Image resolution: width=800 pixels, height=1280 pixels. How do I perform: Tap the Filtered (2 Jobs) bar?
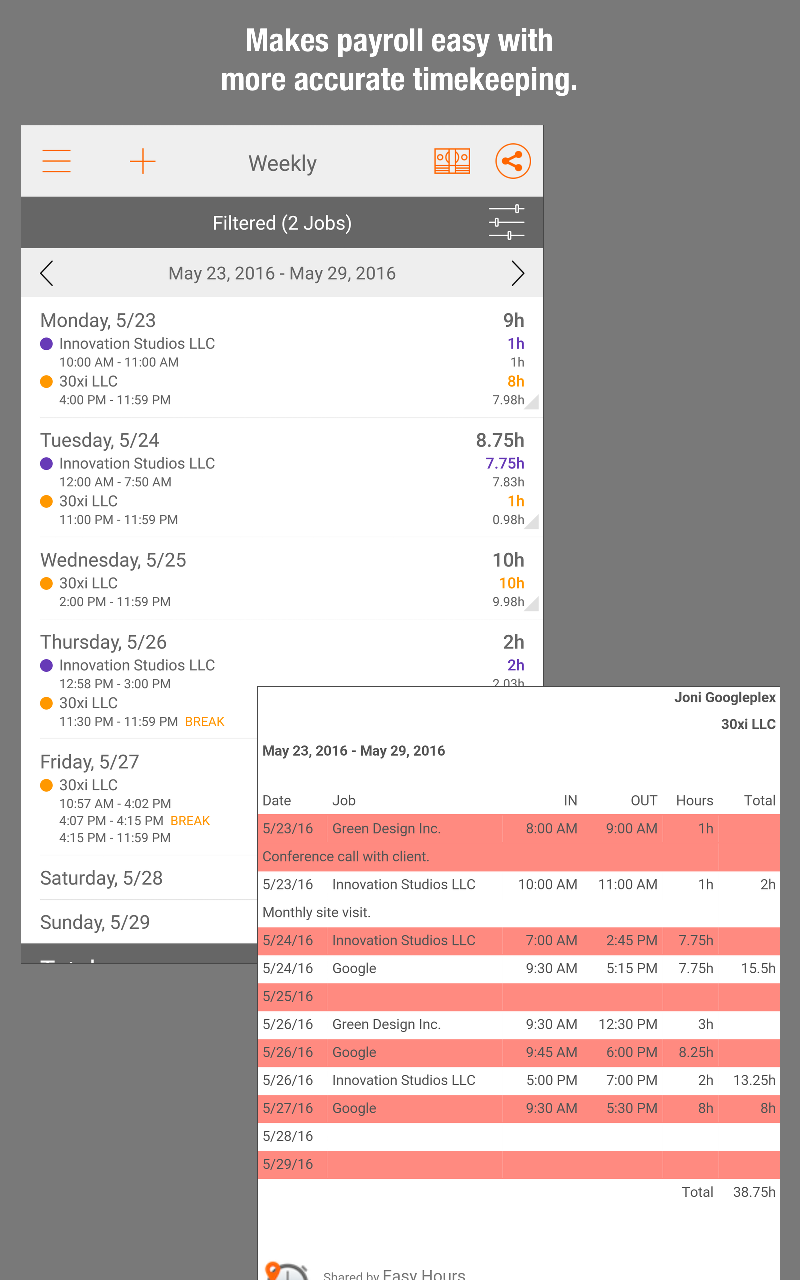pyautogui.click(x=282, y=222)
